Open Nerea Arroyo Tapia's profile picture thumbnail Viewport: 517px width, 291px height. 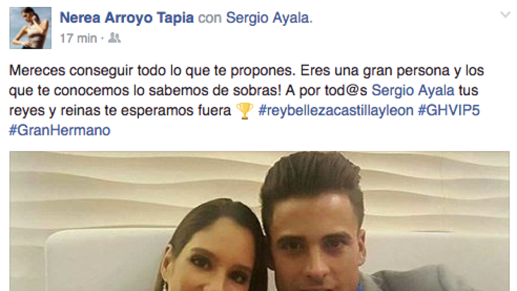pos(31,27)
